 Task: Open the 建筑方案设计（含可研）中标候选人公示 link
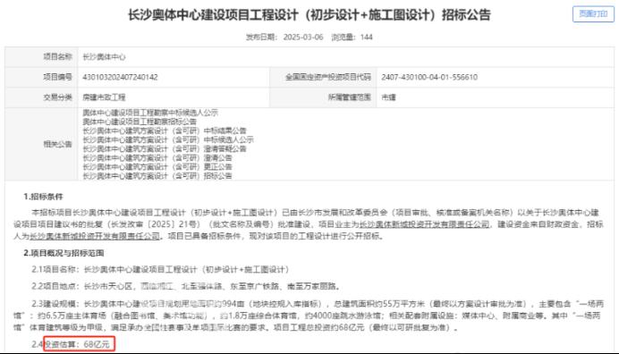click(168, 139)
